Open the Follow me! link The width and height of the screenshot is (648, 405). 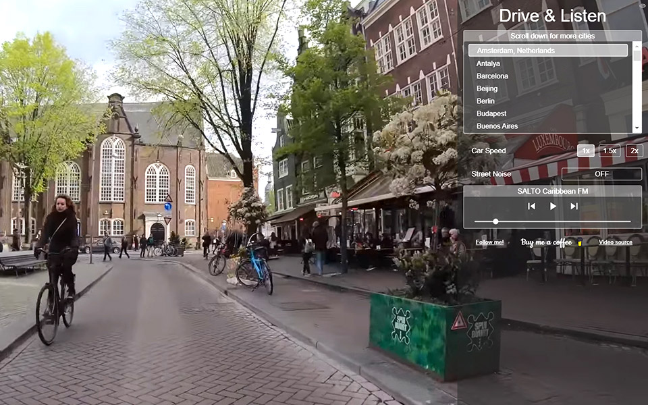point(489,242)
